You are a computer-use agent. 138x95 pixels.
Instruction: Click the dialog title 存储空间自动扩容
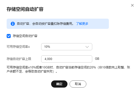click(x=25, y=9)
